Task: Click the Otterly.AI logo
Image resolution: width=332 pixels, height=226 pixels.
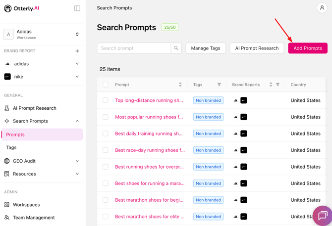Action: tap(21, 8)
